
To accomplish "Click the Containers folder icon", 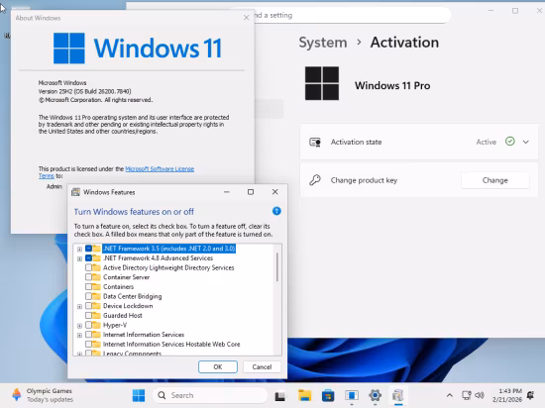I will [x=97, y=287].
